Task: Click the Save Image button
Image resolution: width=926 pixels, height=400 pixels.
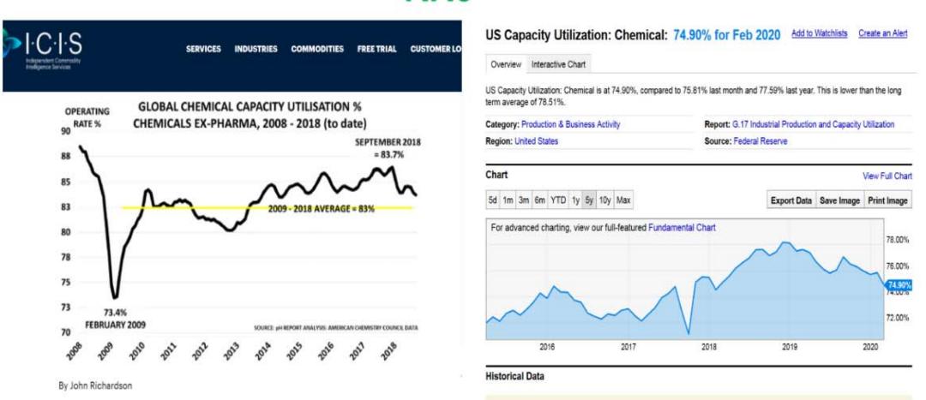Action: [839, 200]
